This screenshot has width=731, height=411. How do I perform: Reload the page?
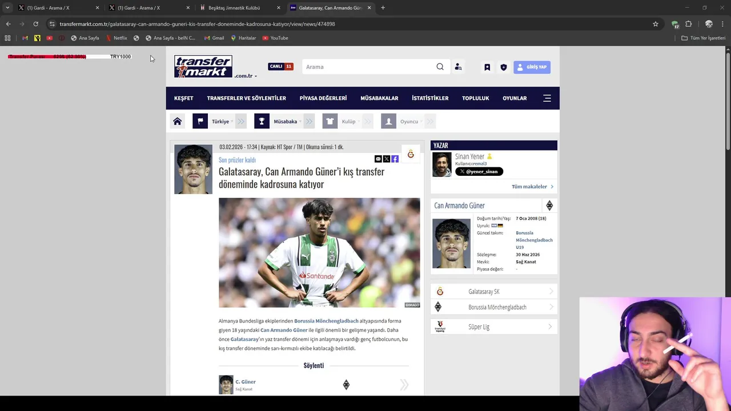(x=35, y=24)
